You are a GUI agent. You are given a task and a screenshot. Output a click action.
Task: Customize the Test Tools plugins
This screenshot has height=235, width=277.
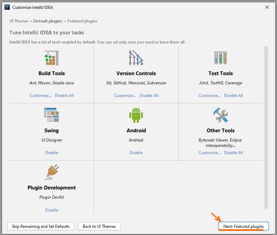(209, 96)
